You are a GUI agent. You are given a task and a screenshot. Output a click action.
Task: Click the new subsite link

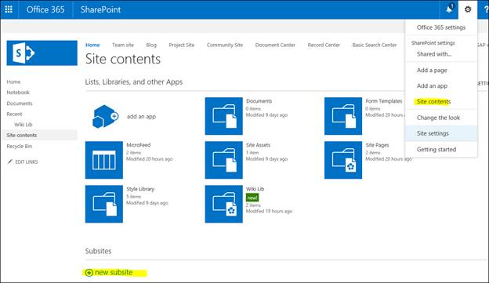pos(114,272)
